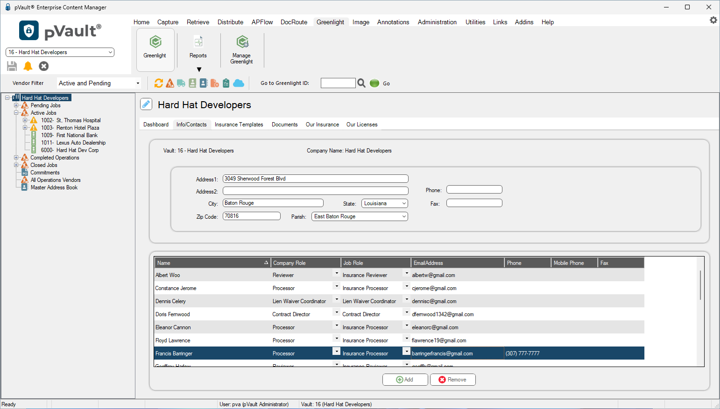Switch to the Dashboard tab
Image resolution: width=720 pixels, height=409 pixels.
pos(156,125)
